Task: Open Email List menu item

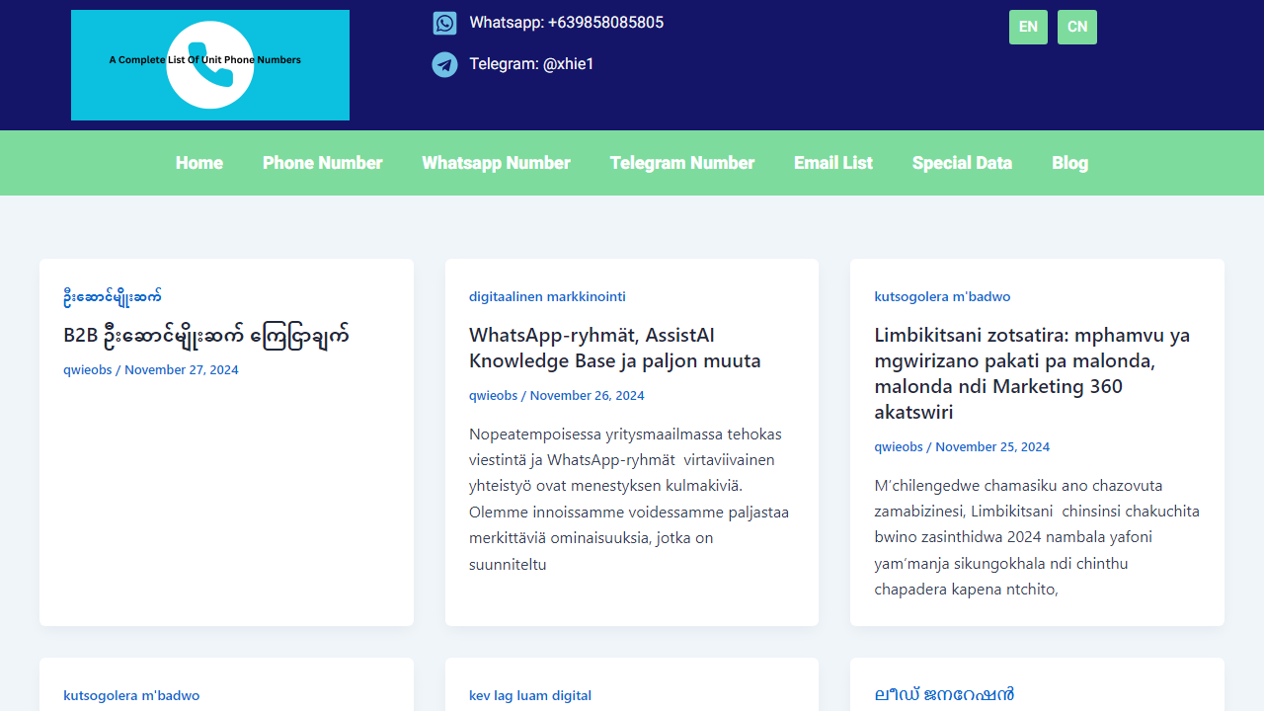Action: (833, 163)
